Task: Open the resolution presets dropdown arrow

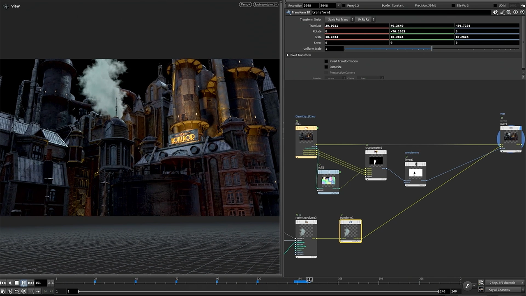Action: pos(339,5)
